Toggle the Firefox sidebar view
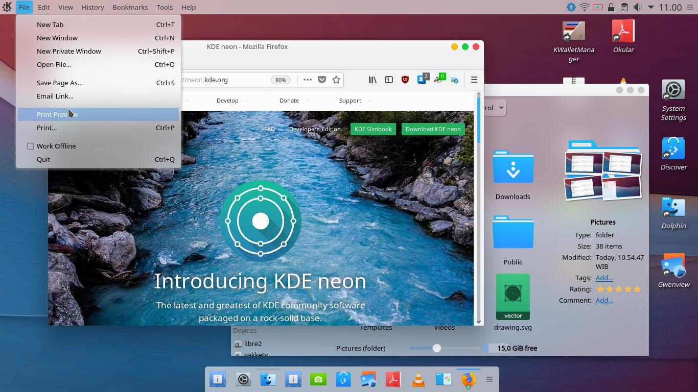This screenshot has height=392, width=698. (x=389, y=80)
